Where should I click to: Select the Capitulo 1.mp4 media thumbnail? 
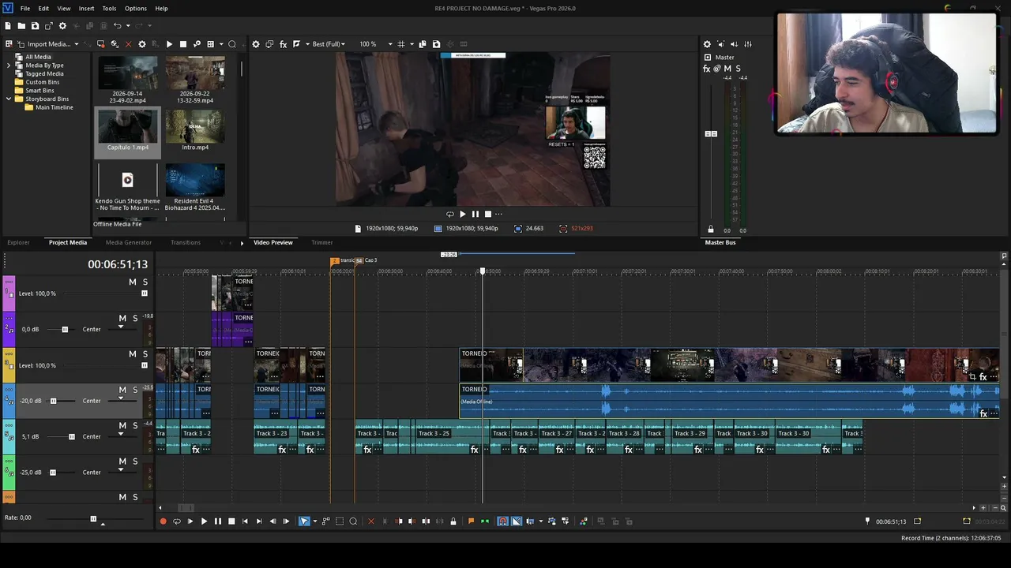[127, 131]
